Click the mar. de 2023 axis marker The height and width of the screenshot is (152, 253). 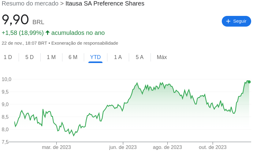point(56,147)
